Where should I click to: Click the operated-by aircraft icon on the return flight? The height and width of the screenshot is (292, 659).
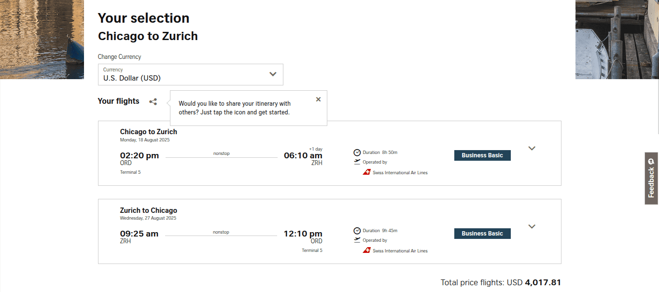point(357,240)
